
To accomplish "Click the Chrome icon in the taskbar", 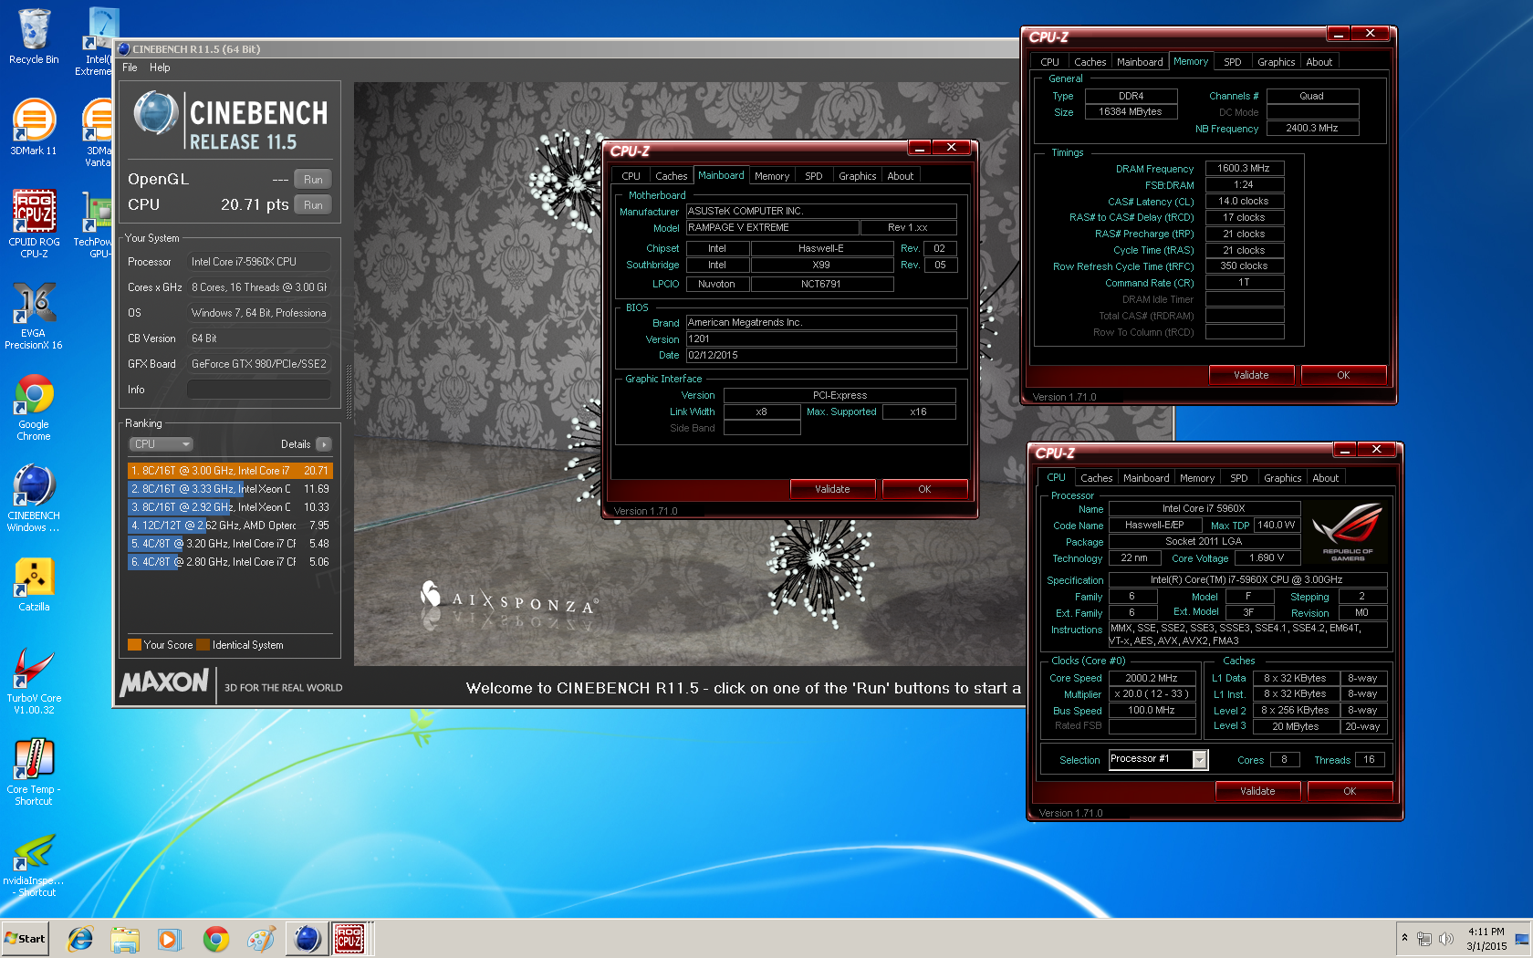I will tap(215, 939).
